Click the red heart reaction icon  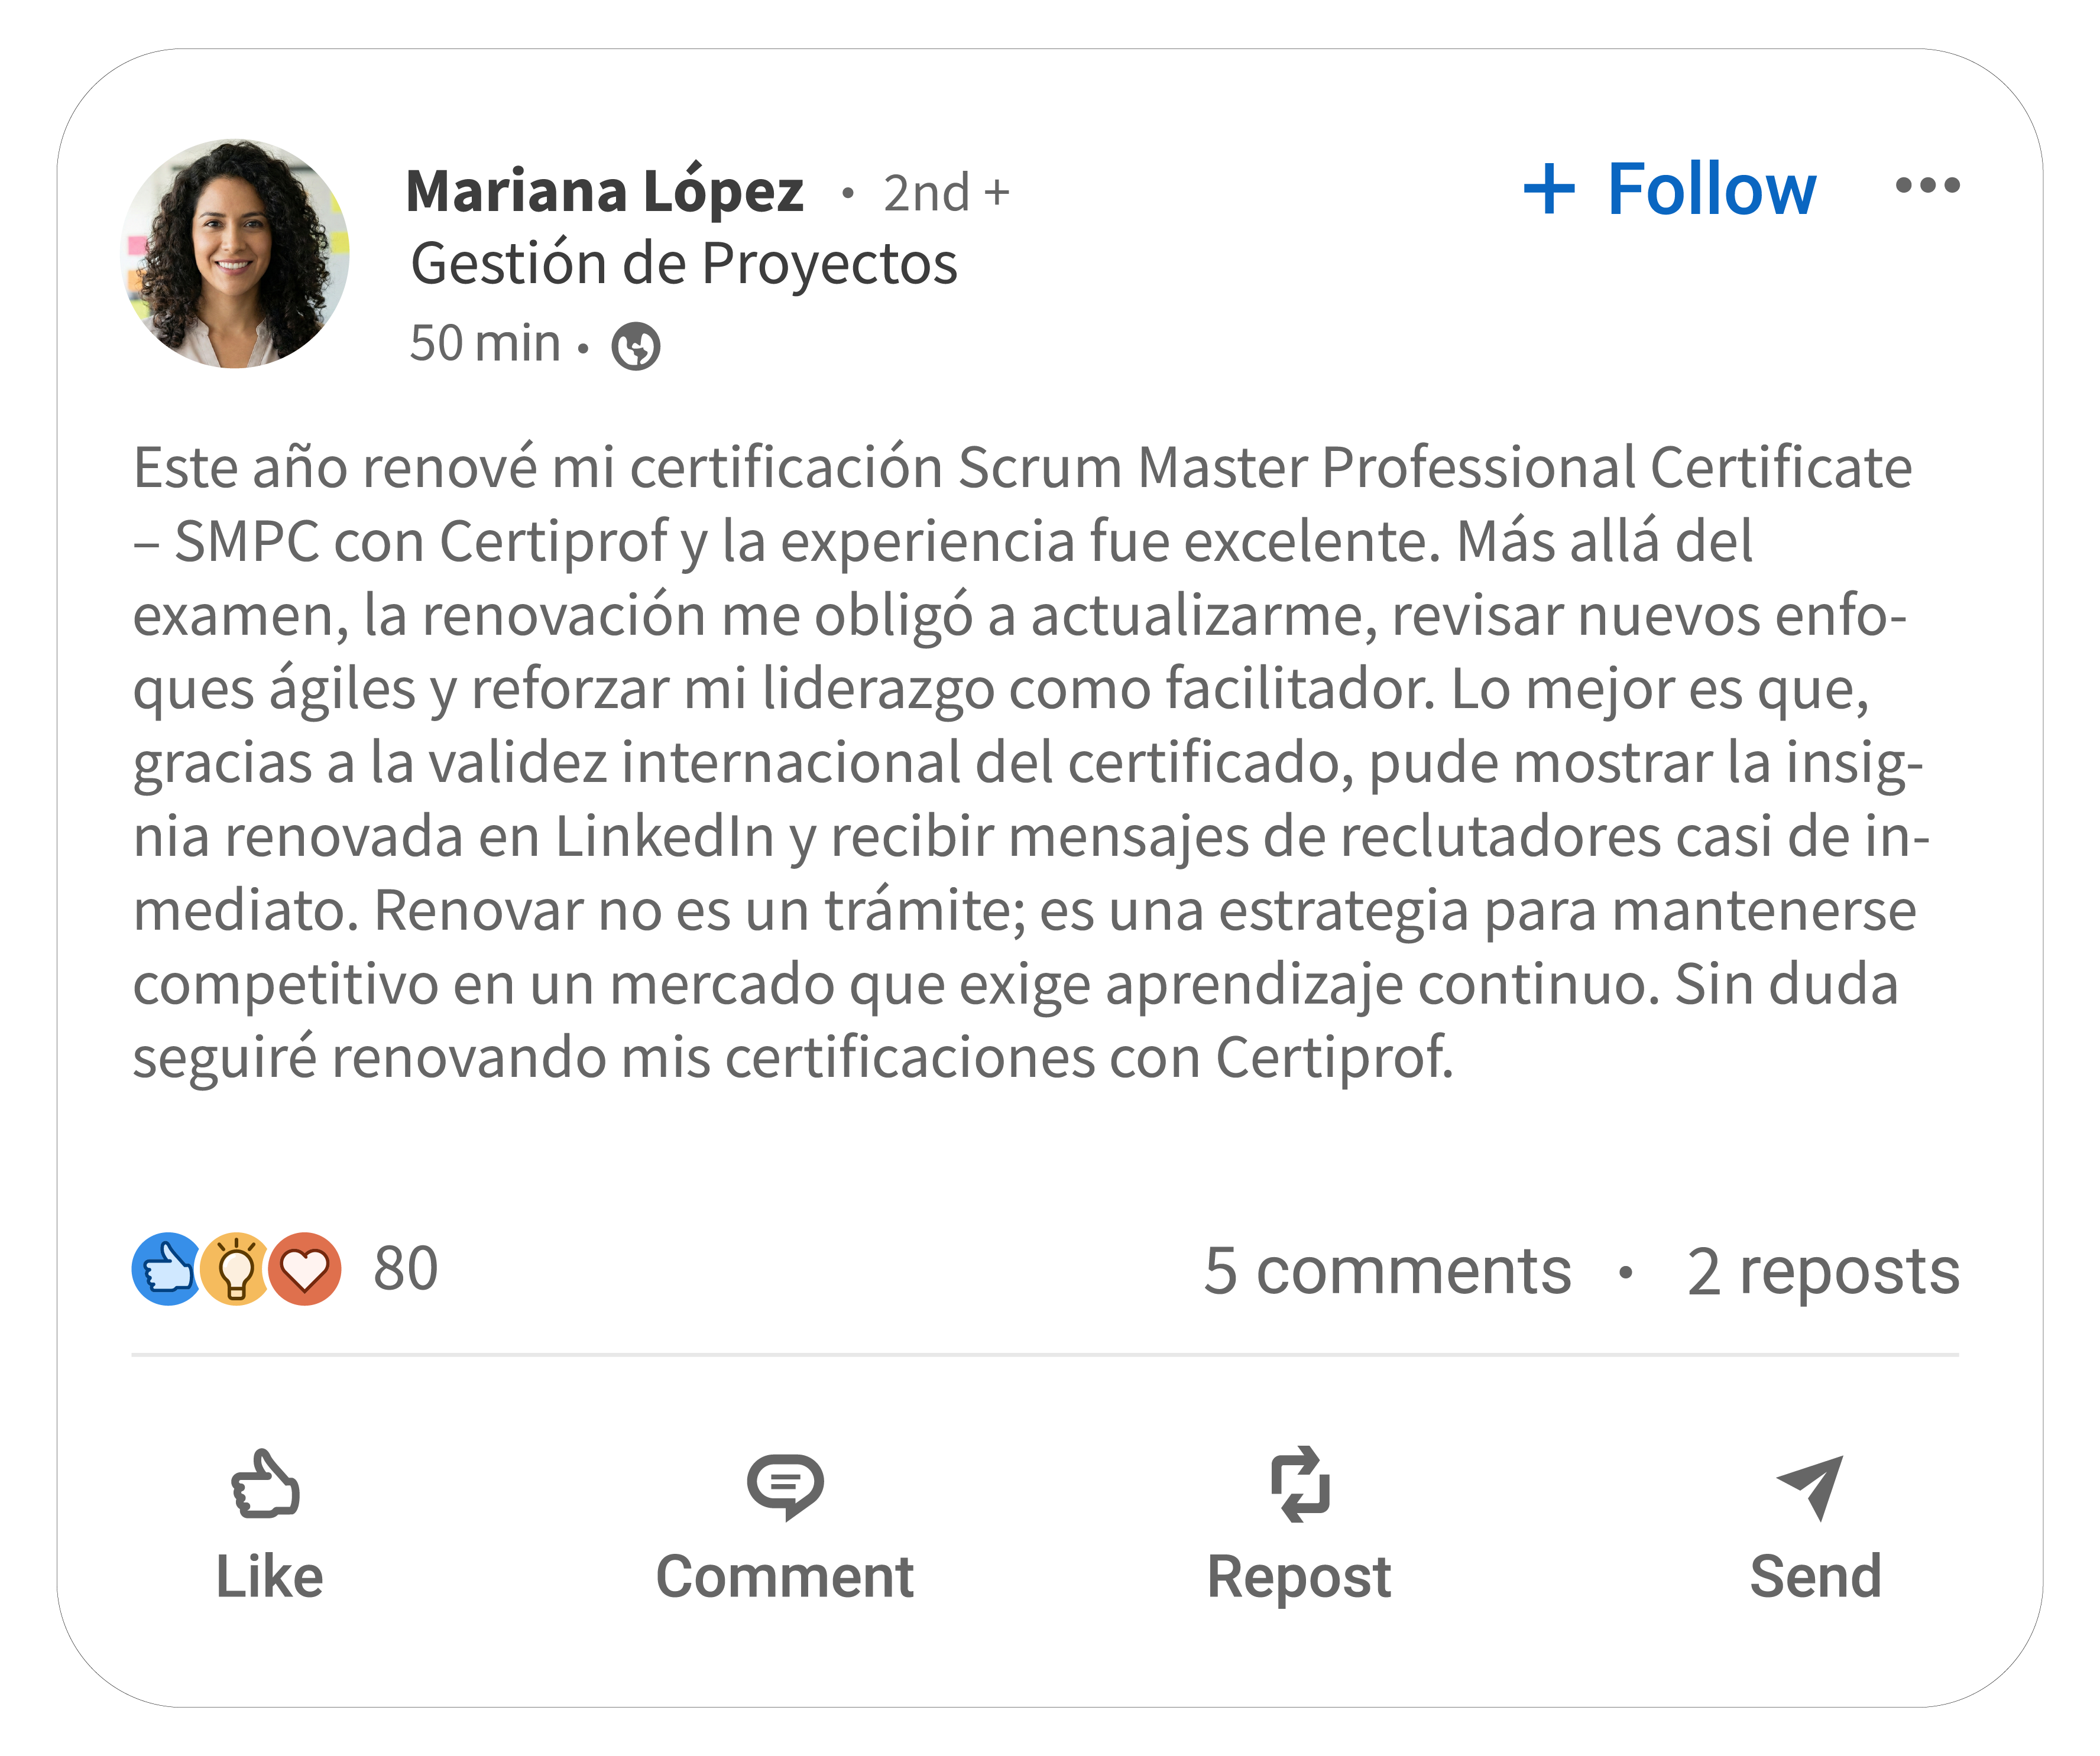pos(305,1270)
